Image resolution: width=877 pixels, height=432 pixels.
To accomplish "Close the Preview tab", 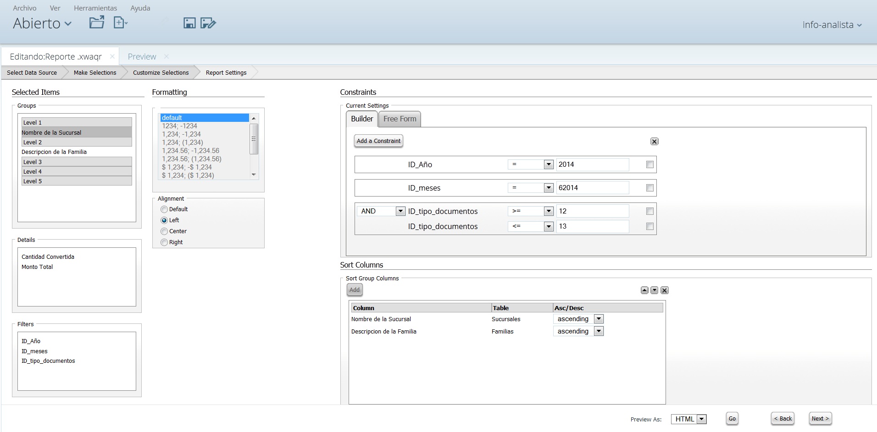I will click(167, 56).
